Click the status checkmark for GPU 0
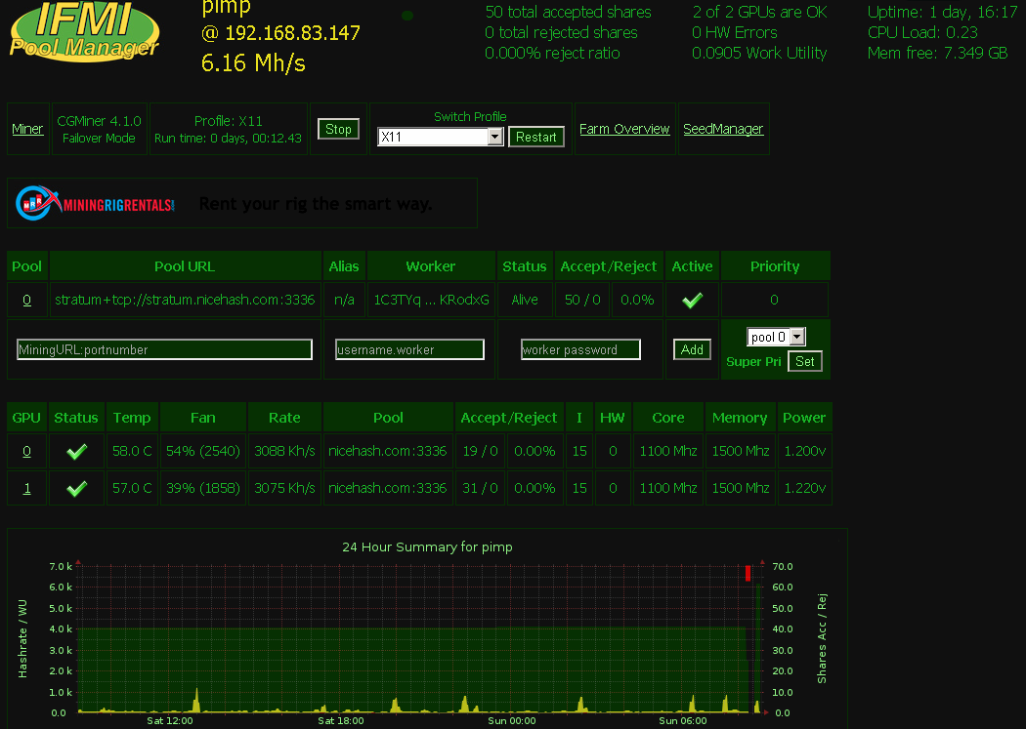This screenshot has height=729, width=1026. (x=76, y=452)
